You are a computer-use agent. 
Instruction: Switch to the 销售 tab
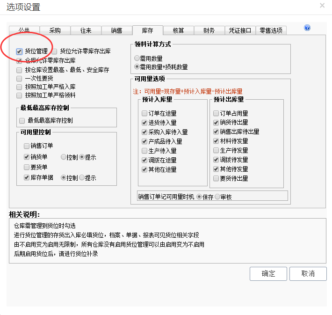(116, 30)
